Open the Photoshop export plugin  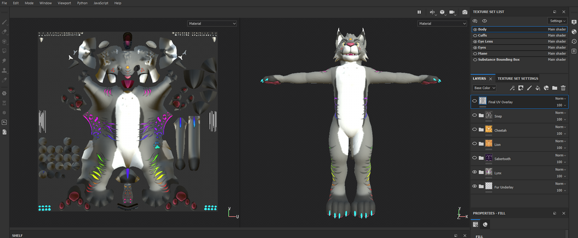pos(5,122)
